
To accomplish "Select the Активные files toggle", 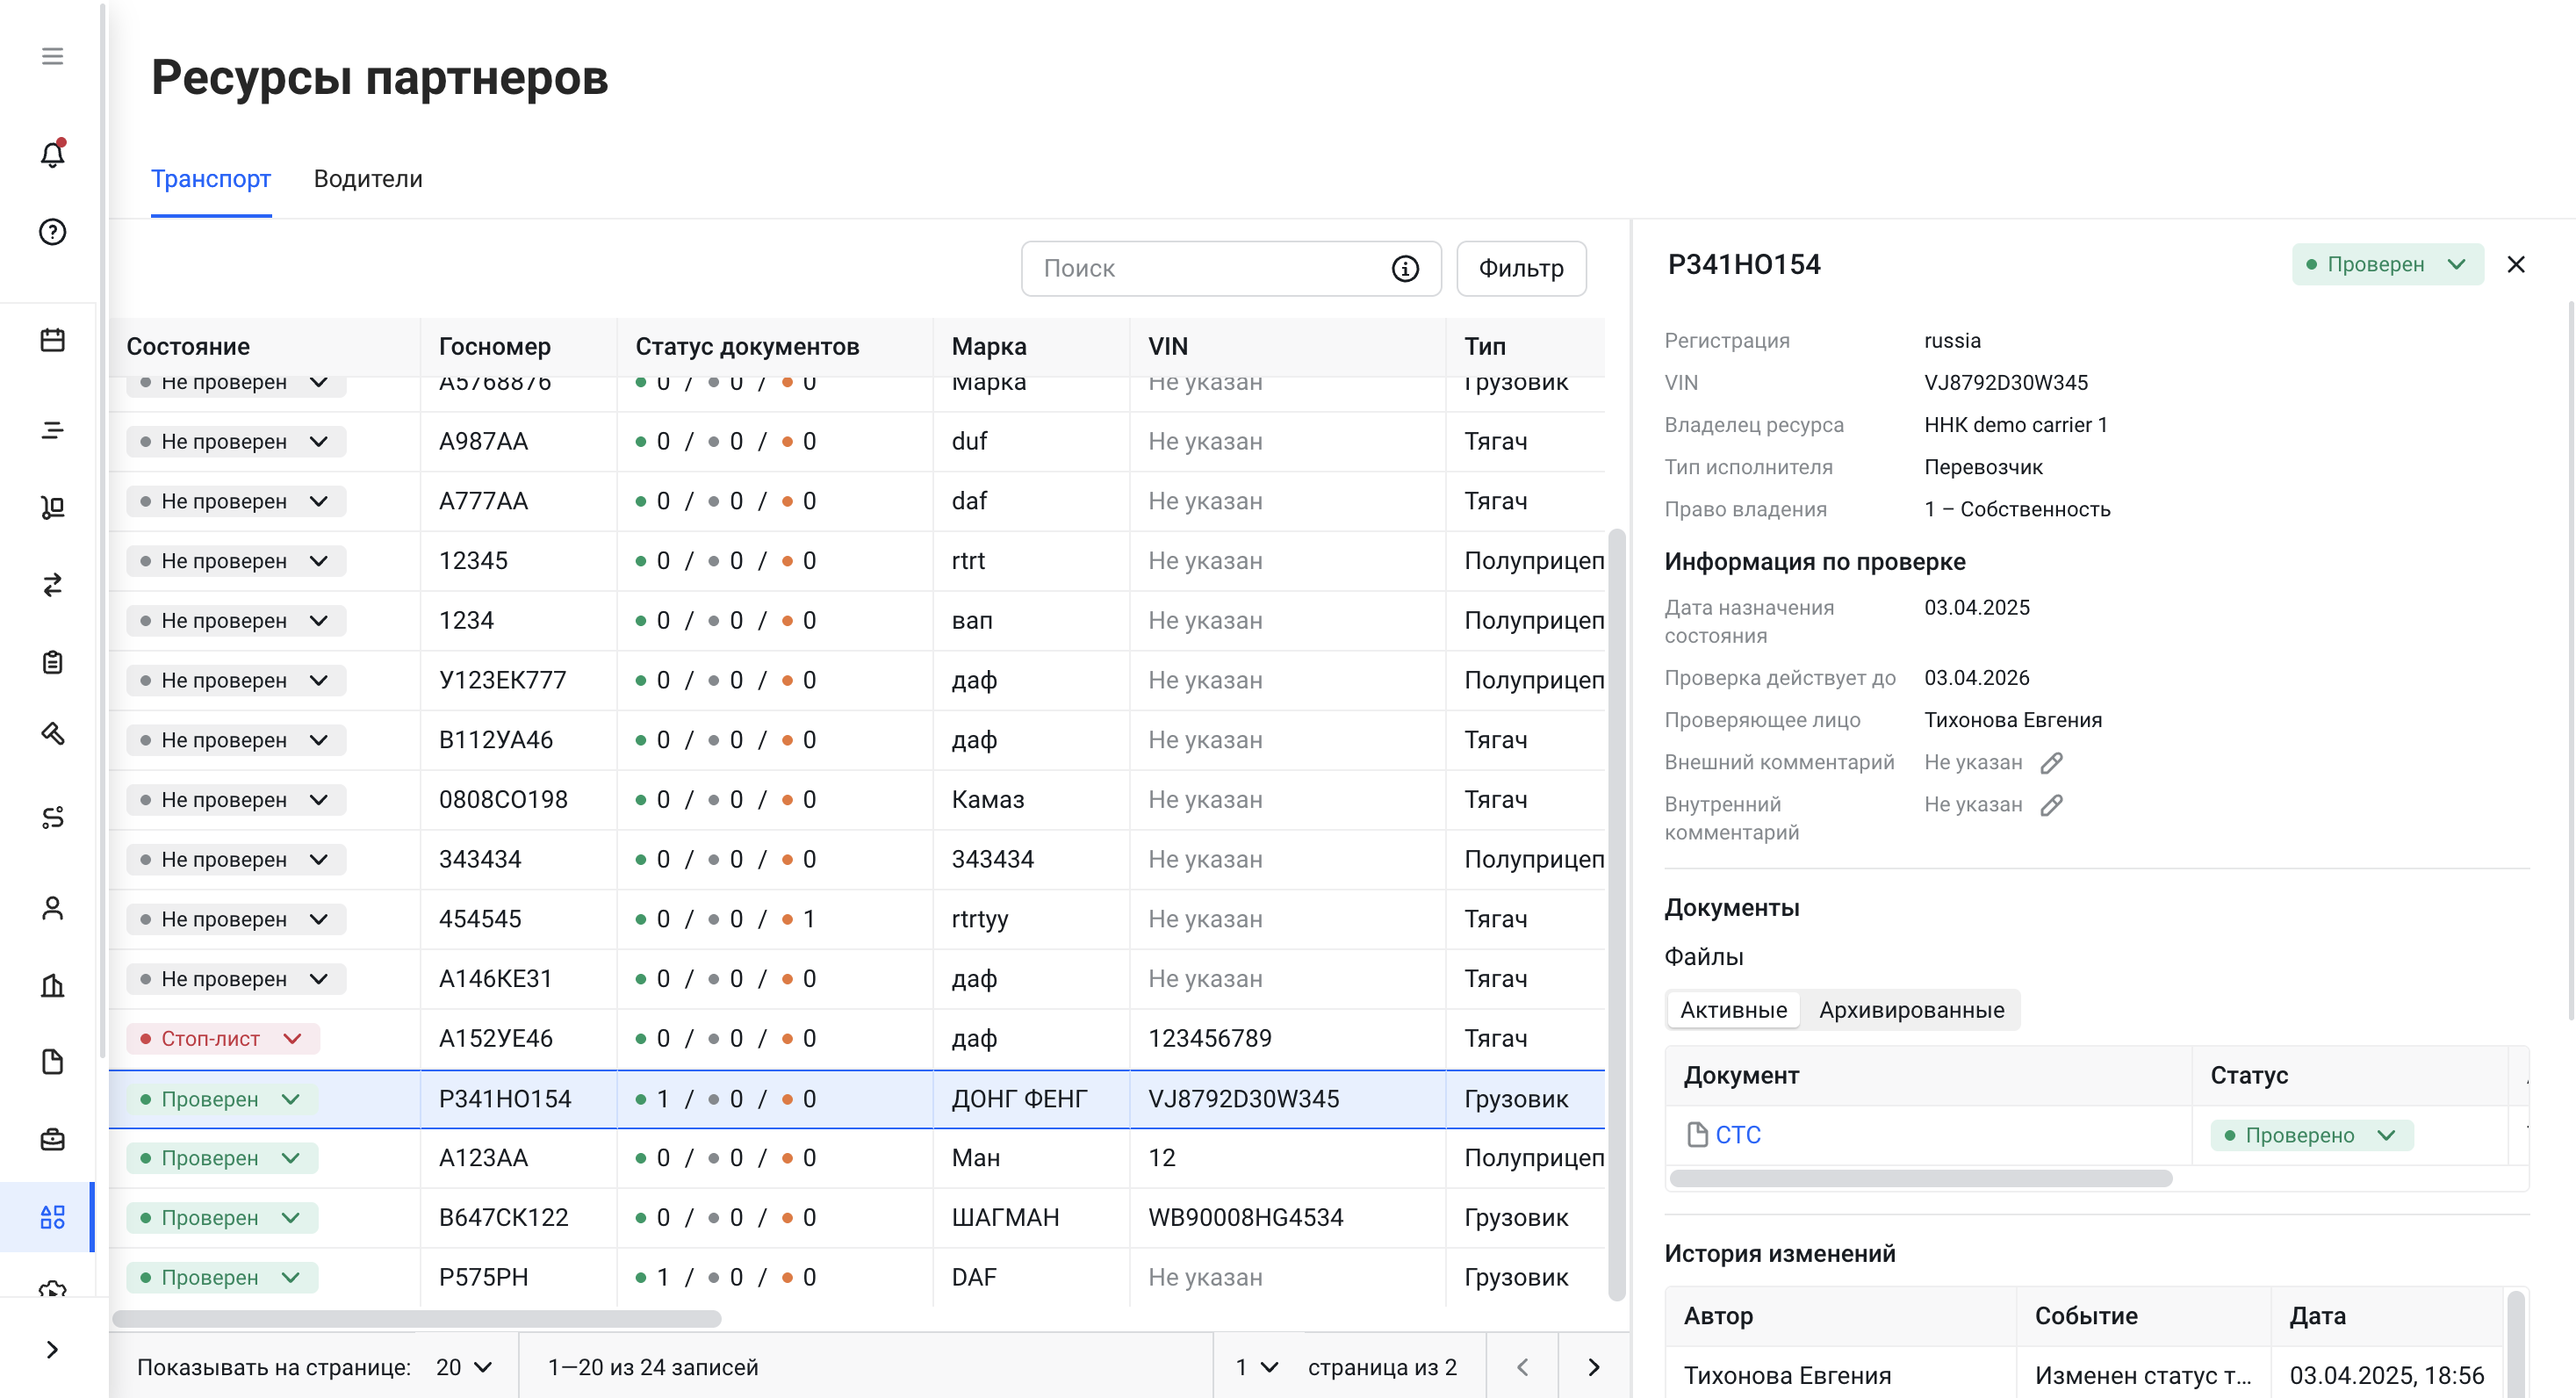I will pyautogui.click(x=1733, y=1010).
